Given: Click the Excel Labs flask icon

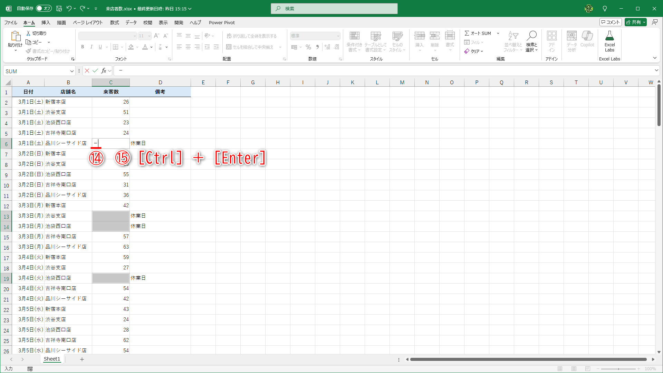Looking at the screenshot, I should point(609,36).
